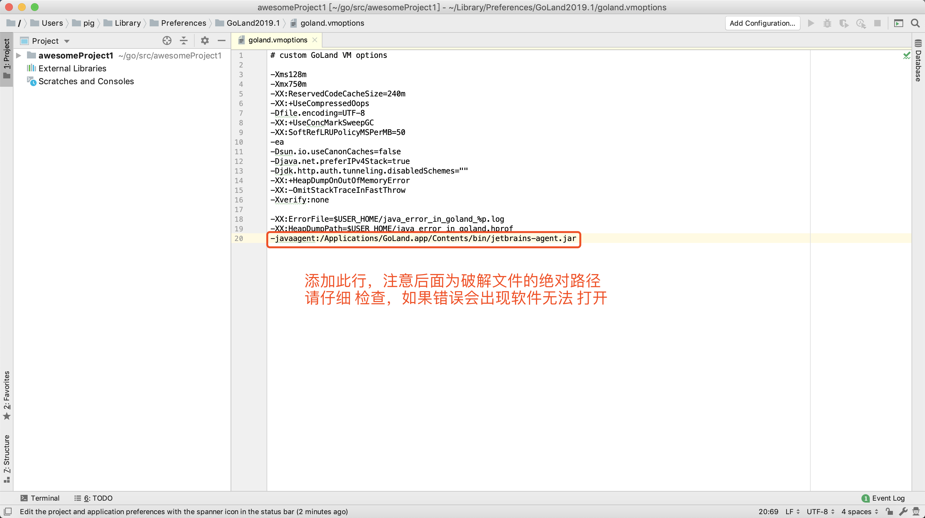
Task: Toggle the file read-only lock icon
Action: [x=889, y=511]
